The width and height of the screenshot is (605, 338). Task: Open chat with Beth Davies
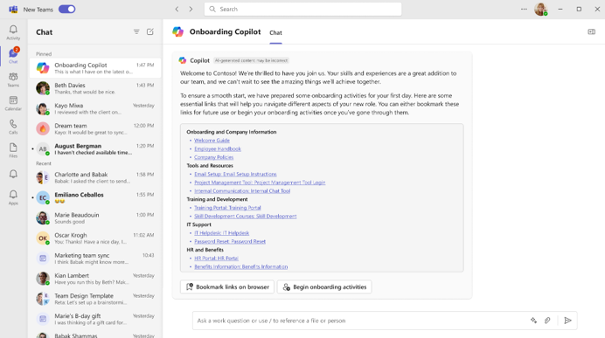(95, 88)
